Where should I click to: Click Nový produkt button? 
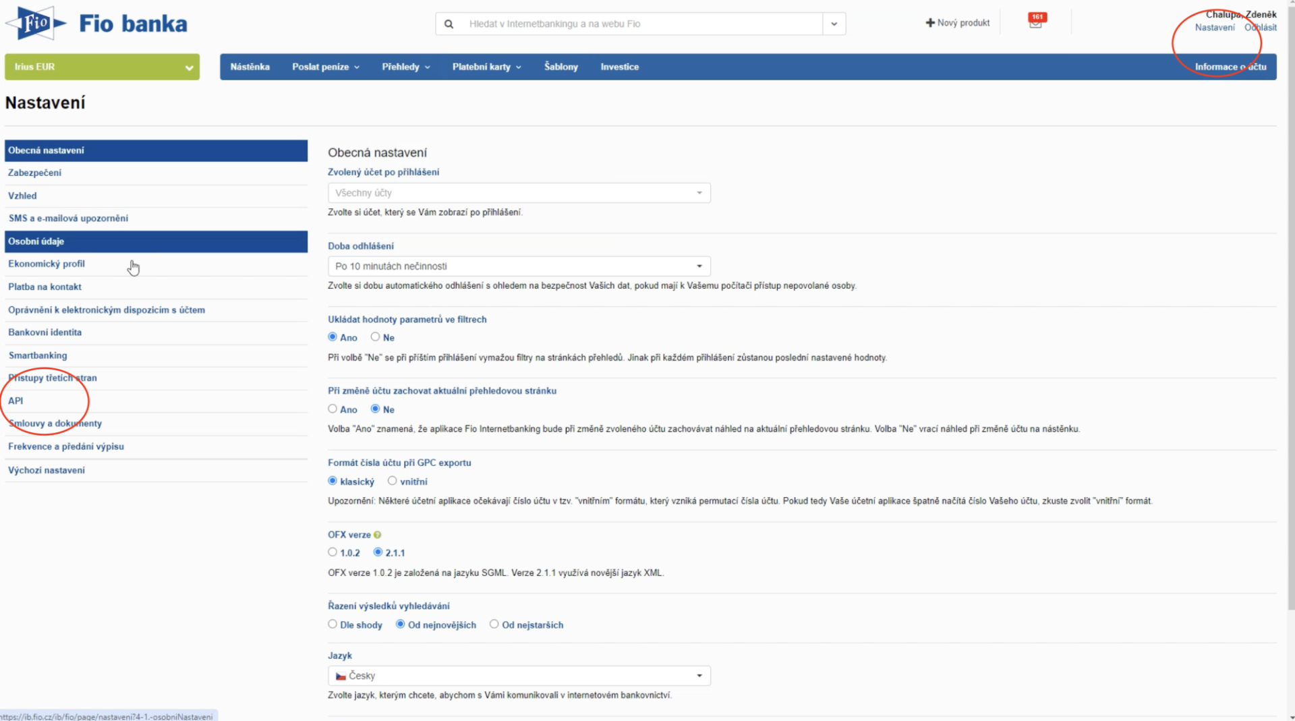pyautogui.click(x=958, y=23)
